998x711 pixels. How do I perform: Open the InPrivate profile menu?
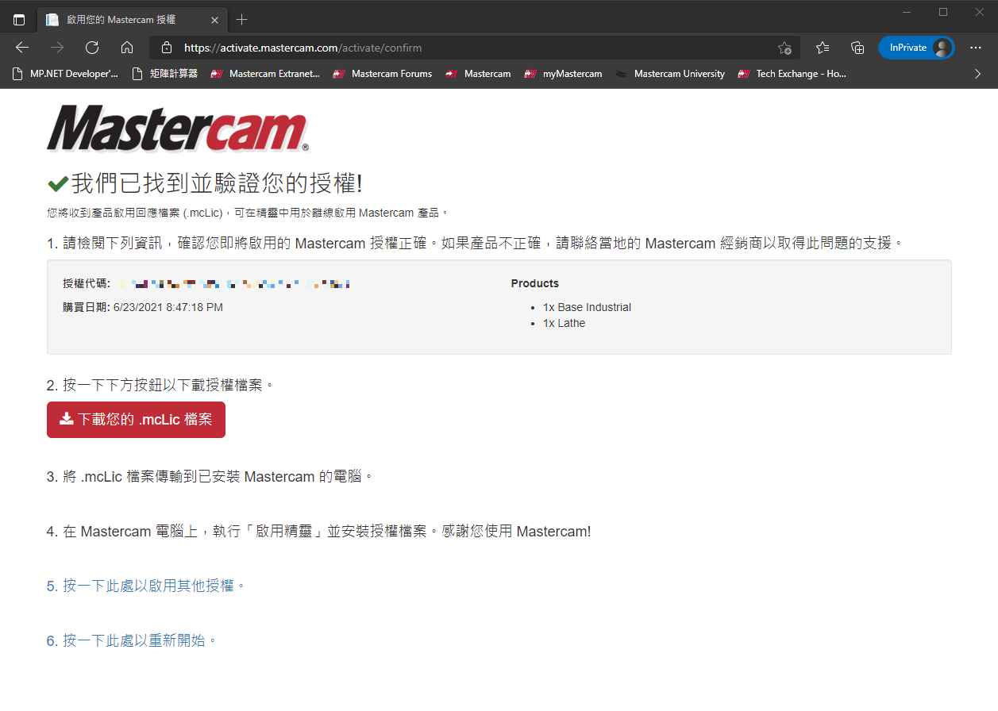[x=916, y=48]
